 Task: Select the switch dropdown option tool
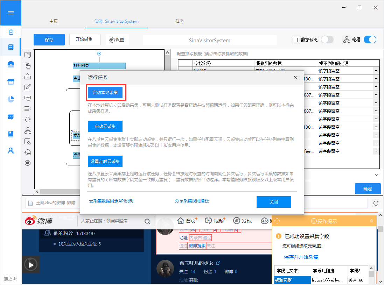[28, 109]
